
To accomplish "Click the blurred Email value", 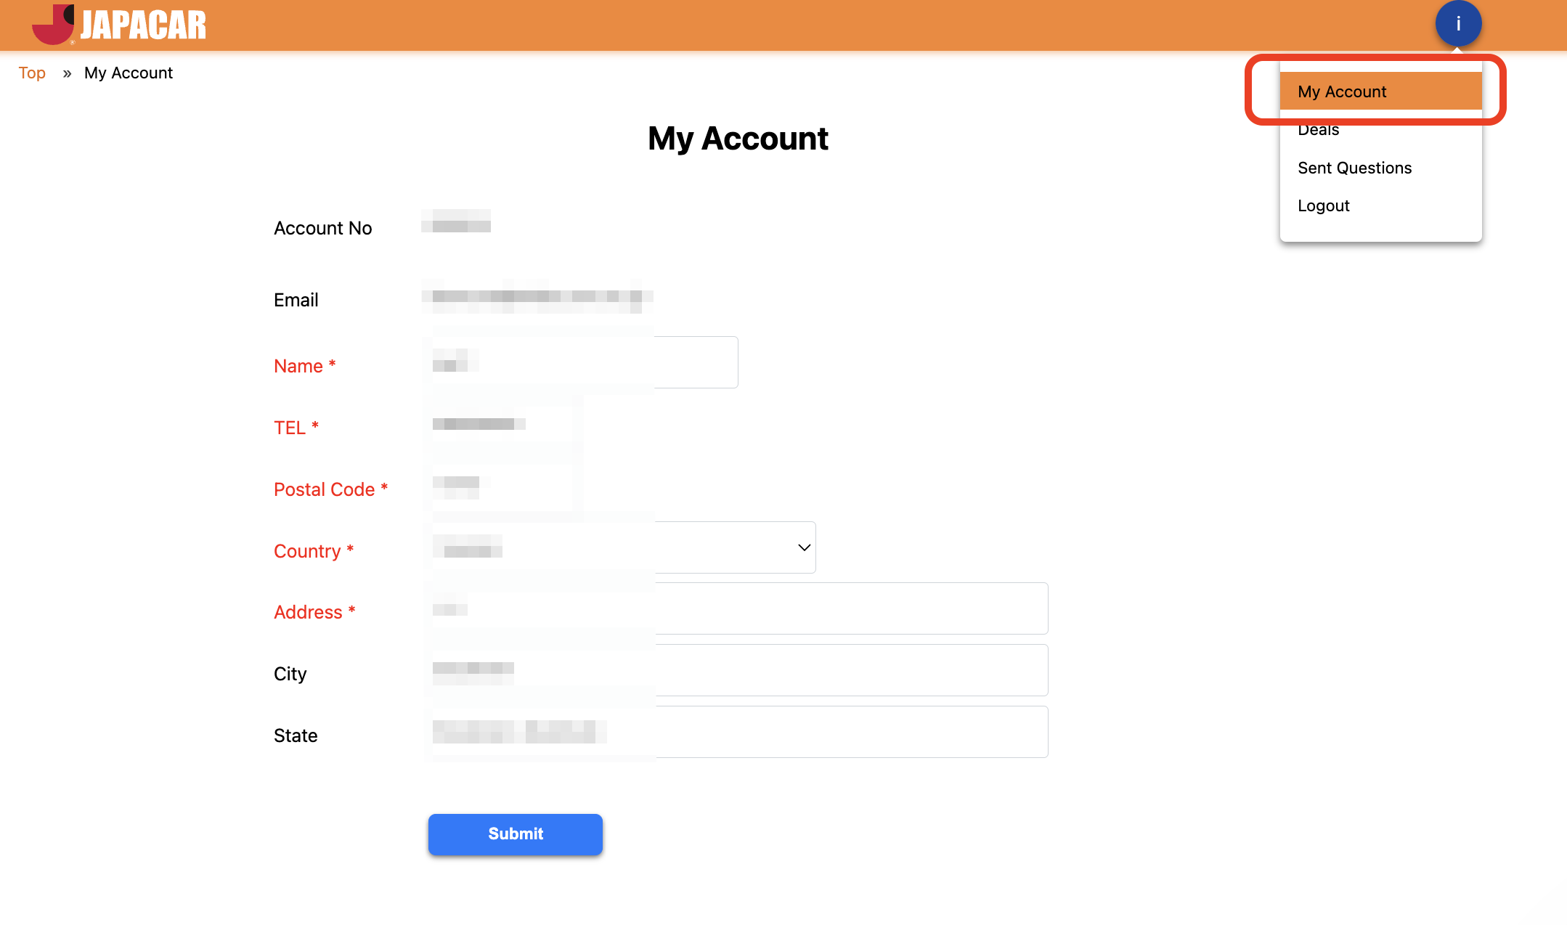I will coord(537,297).
